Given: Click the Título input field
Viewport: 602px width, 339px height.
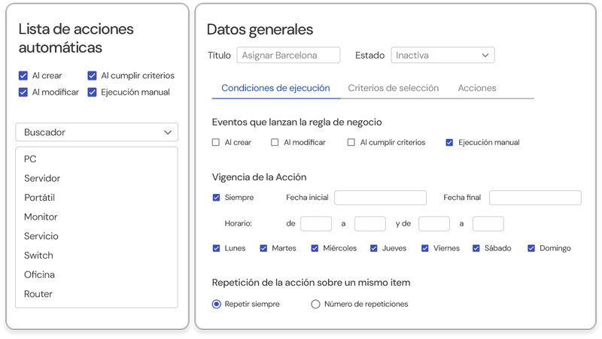Looking at the screenshot, I should click(x=288, y=55).
